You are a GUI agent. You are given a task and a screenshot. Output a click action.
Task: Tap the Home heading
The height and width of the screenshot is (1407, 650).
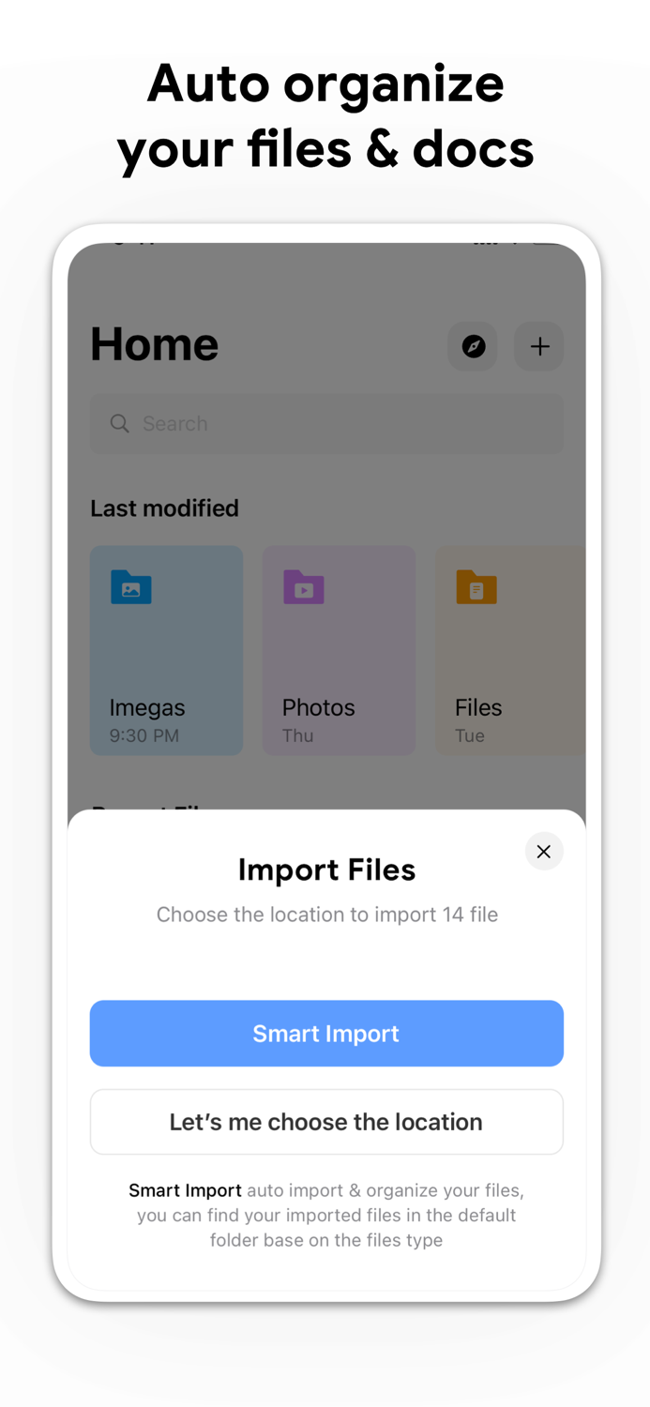[x=154, y=344]
